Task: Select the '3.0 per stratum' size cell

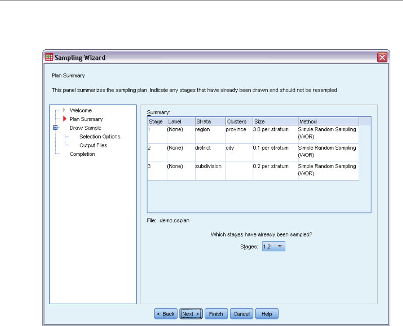Action: (276, 134)
